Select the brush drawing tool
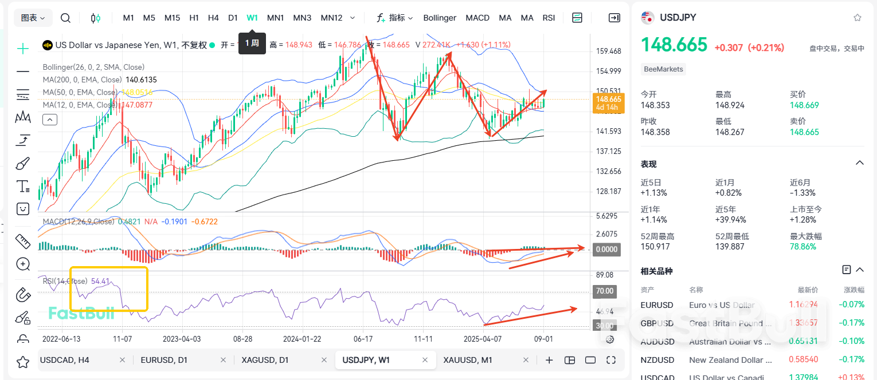Image resolution: width=877 pixels, height=380 pixels. coord(23,163)
